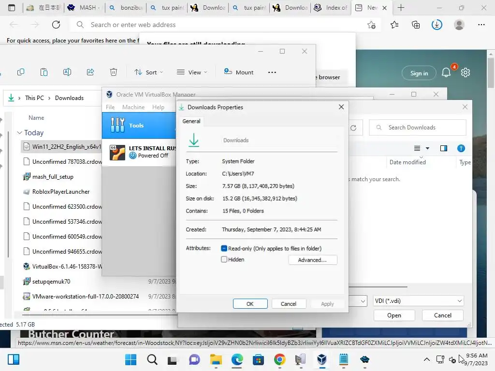Viewport: 495px width, 371px height.
Task: Toggle the Hidden attribute checkbox
Action: (x=224, y=259)
